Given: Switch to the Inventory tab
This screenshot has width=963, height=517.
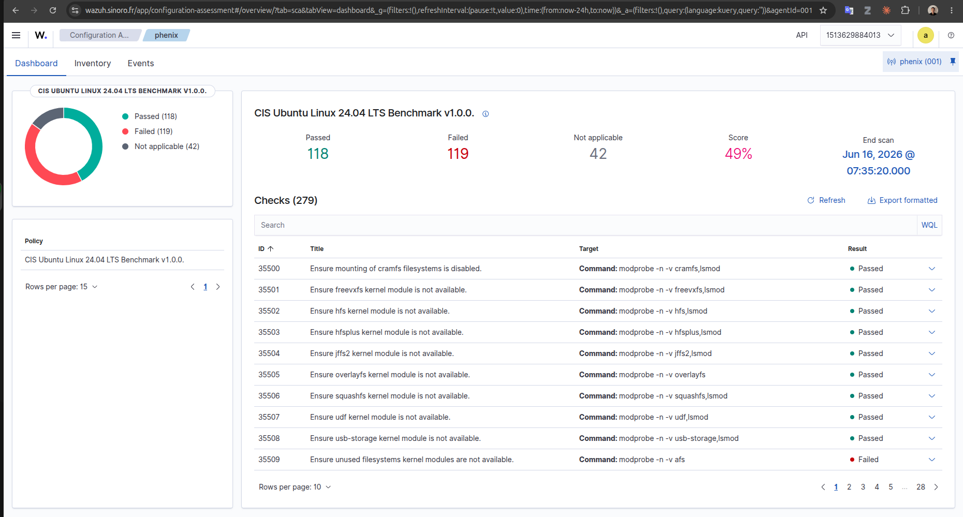Looking at the screenshot, I should (93, 63).
